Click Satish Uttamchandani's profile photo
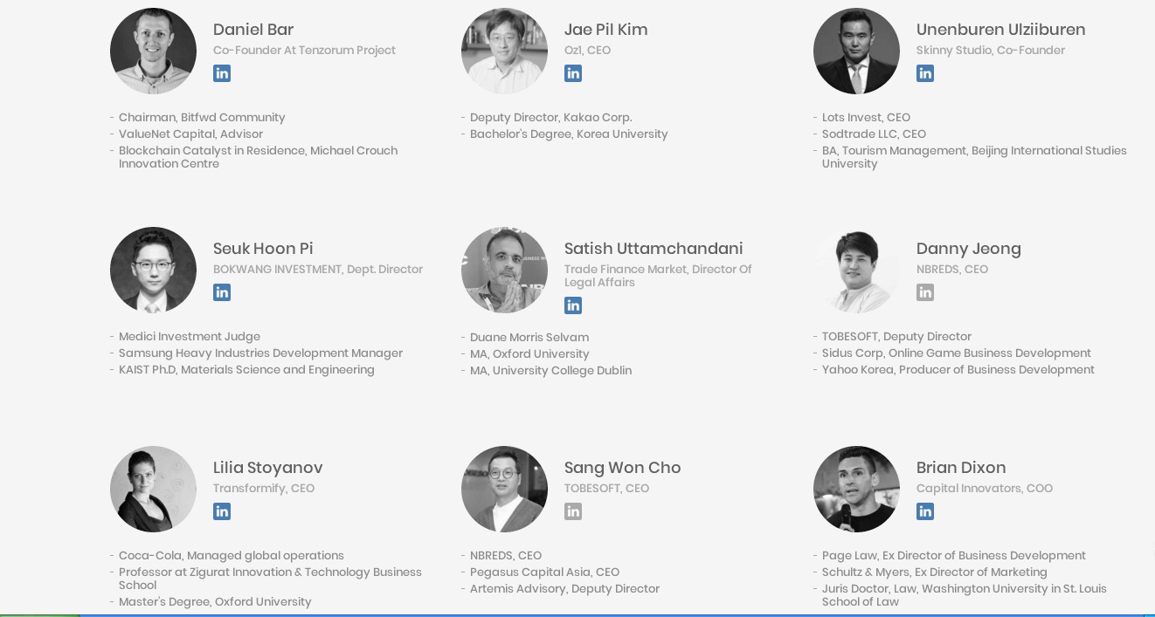Viewport: 1155px width, 617px height. point(504,270)
